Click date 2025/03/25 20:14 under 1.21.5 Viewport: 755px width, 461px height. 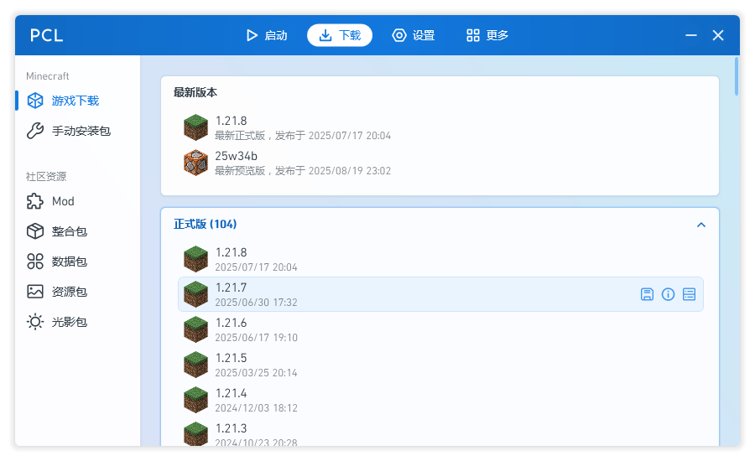point(256,372)
